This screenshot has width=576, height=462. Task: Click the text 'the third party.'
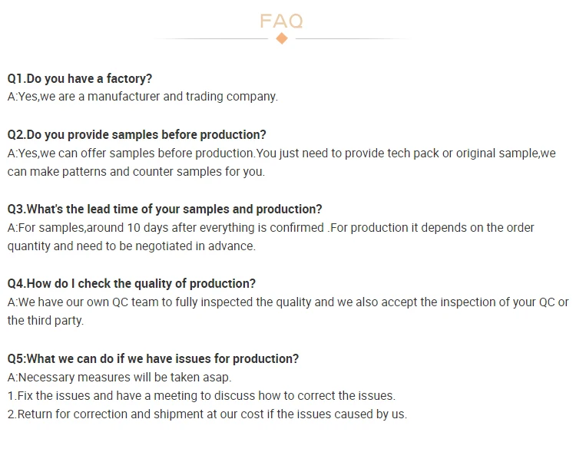[45, 321]
